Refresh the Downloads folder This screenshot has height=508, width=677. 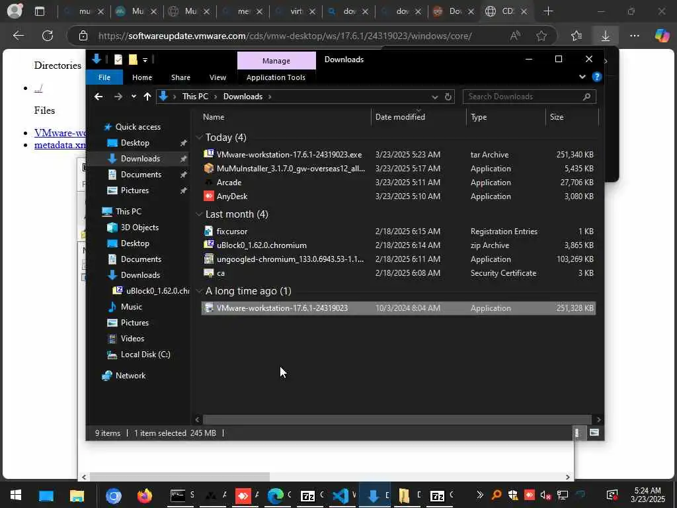(448, 97)
